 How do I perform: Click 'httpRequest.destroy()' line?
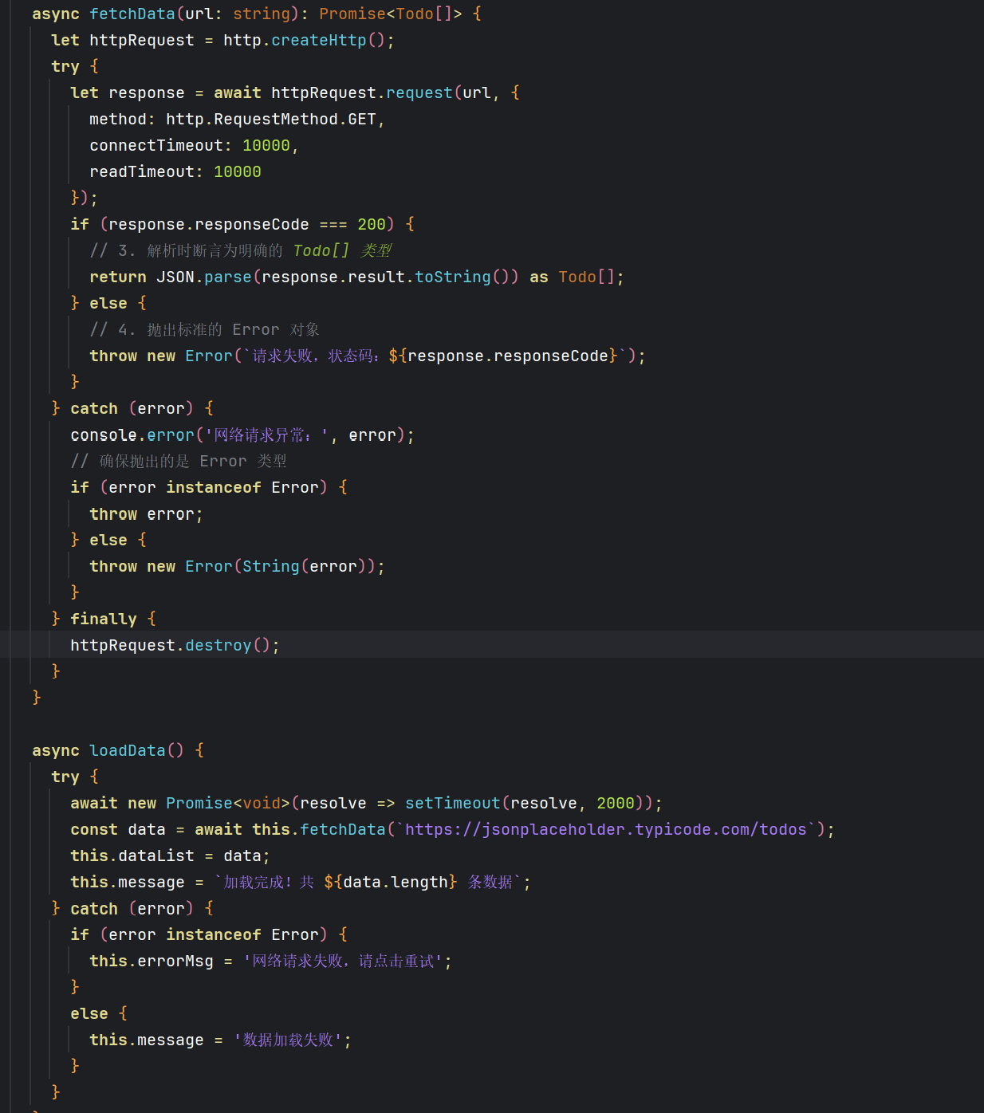pyautogui.click(x=175, y=645)
